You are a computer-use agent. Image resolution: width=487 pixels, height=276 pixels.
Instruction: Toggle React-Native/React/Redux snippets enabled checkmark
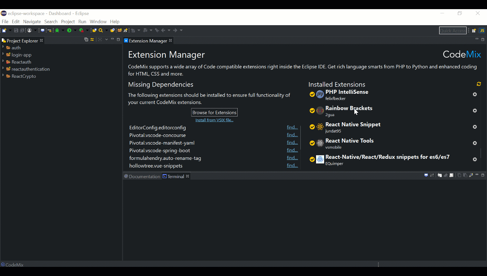point(312,159)
